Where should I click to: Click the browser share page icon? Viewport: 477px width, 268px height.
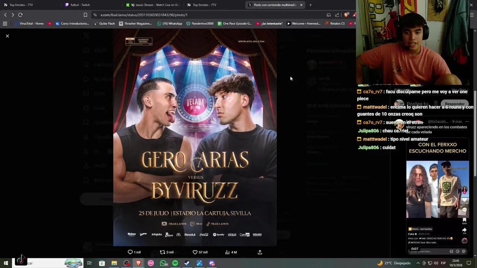coord(337,15)
